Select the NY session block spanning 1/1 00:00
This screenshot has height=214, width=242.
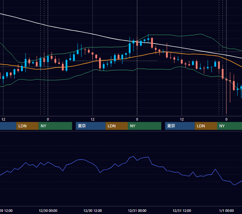point(230,126)
